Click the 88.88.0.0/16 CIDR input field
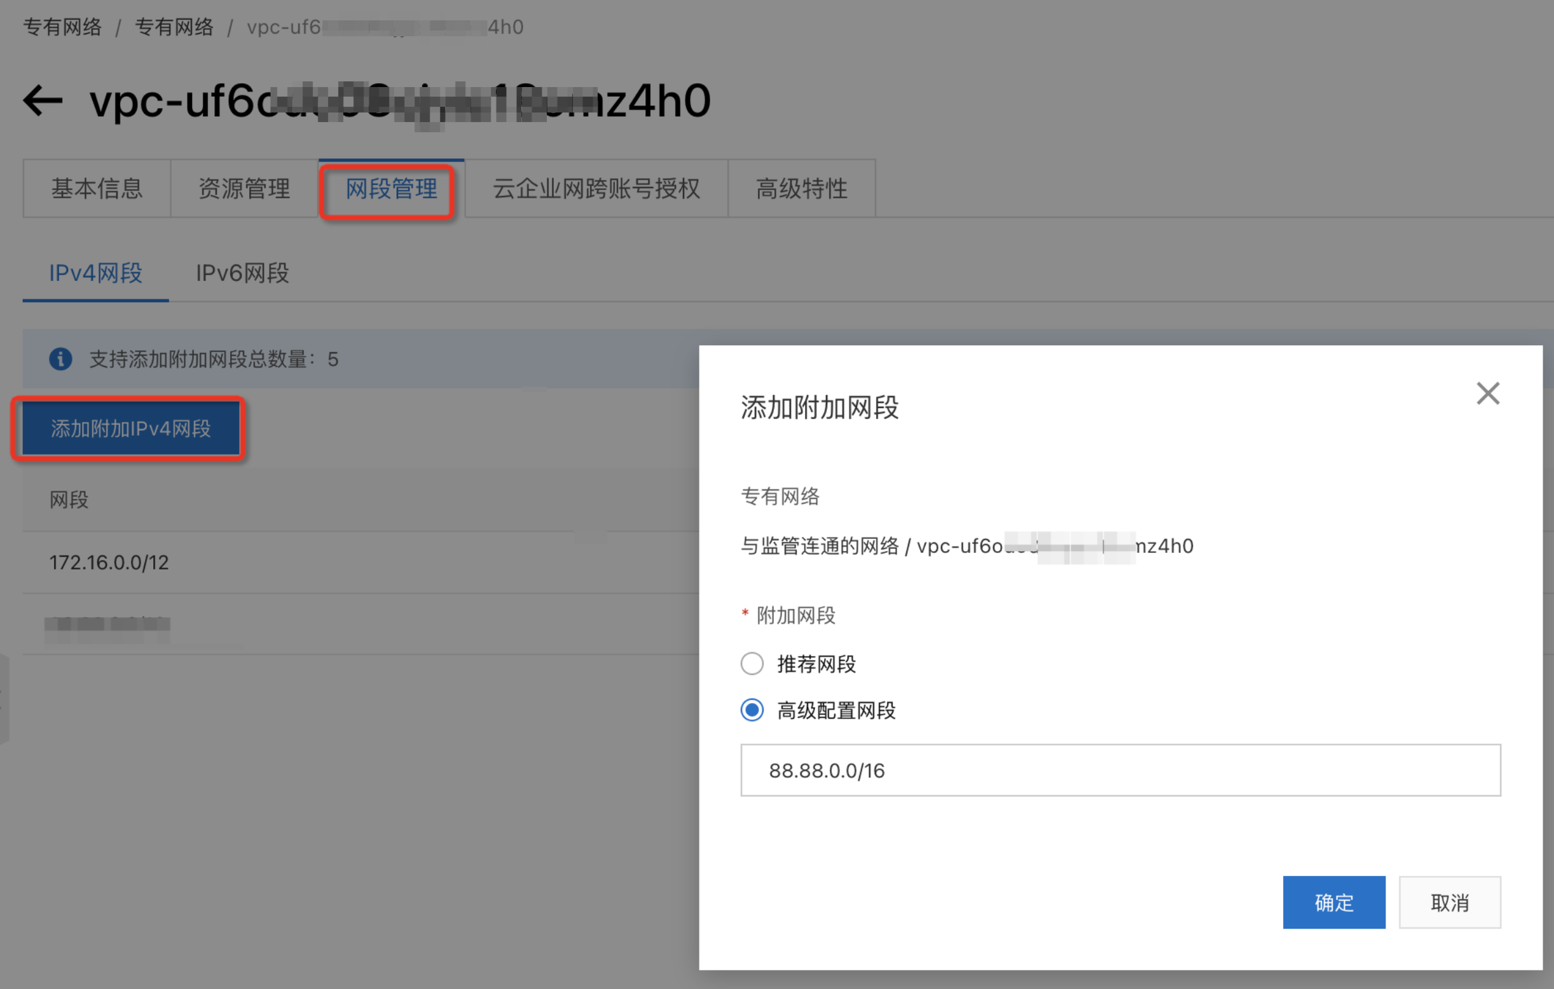The image size is (1554, 989). point(1120,770)
